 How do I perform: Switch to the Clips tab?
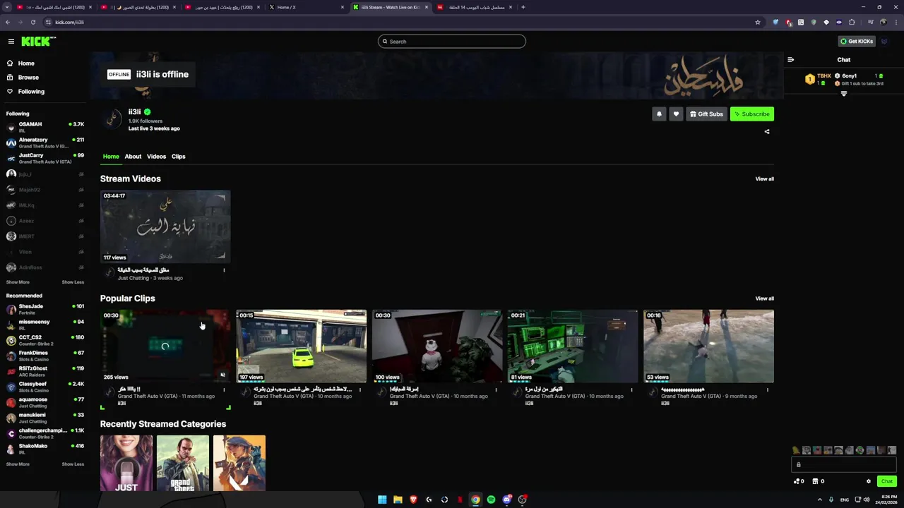tap(178, 157)
